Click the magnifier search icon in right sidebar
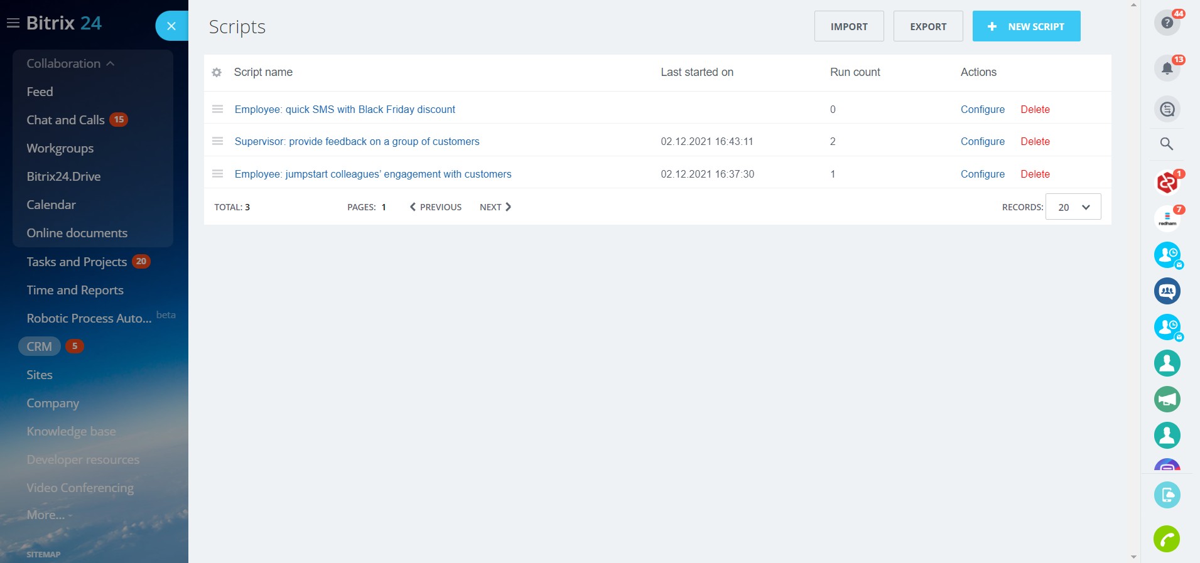 click(x=1166, y=144)
